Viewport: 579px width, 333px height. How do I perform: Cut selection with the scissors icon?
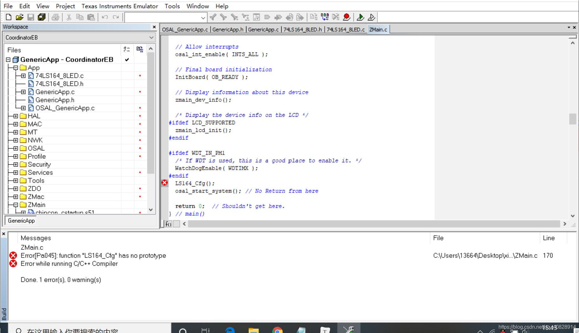tap(69, 17)
